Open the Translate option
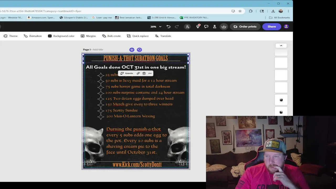The image size is (336, 189). click(163, 36)
